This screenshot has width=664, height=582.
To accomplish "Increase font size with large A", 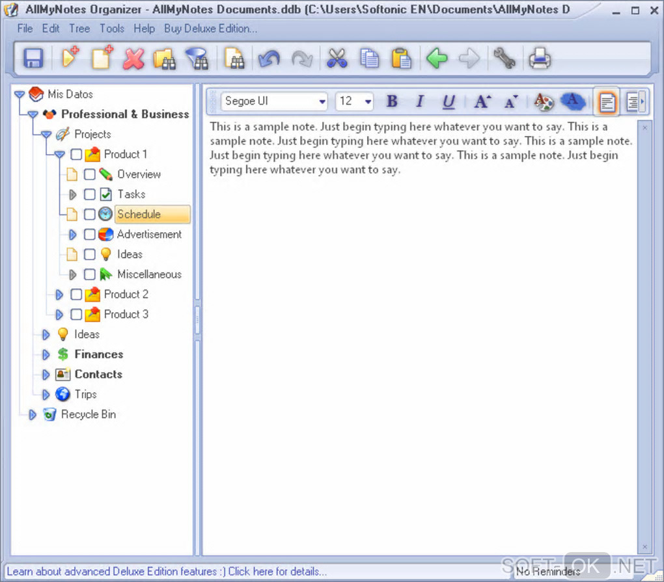I will pos(482,101).
